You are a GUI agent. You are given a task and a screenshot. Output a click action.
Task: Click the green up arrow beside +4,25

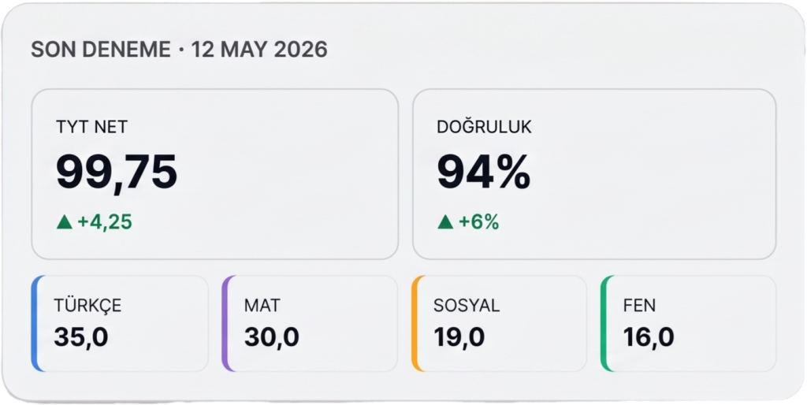click(65, 222)
